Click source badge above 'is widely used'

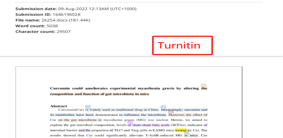coord(88,107)
